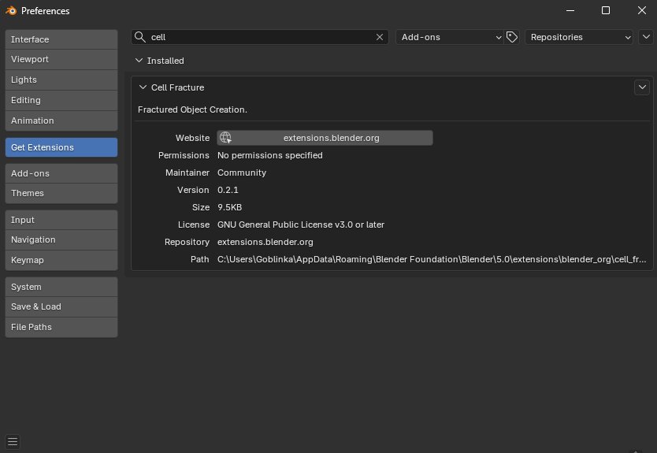Screen dimensions: 657x453
Task: Collapse the Installed section
Action: pos(139,61)
